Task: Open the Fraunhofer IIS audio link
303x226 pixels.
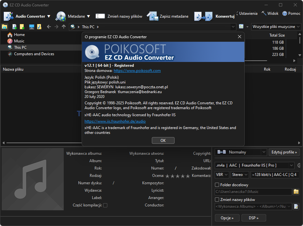Action: pyautogui.click(x=115, y=121)
